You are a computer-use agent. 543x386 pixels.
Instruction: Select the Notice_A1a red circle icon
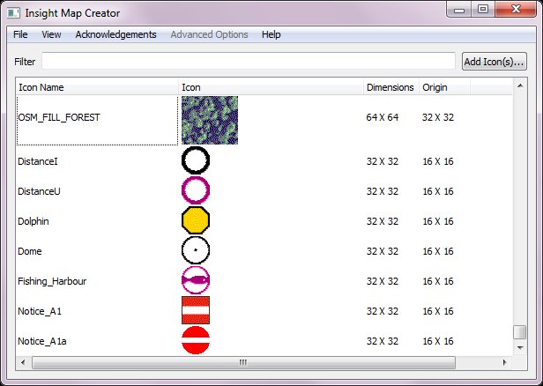pos(195,340)
